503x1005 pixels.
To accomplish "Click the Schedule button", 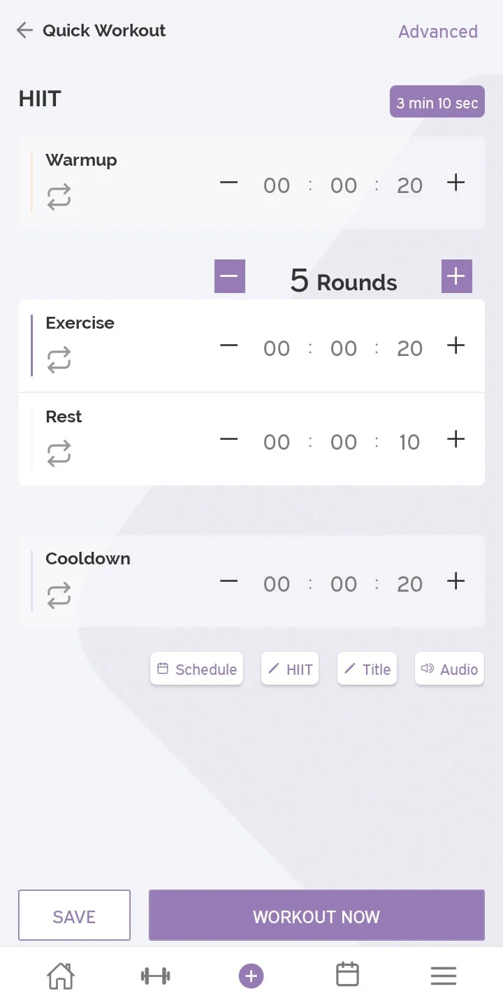I will click(x=197, y=669).
